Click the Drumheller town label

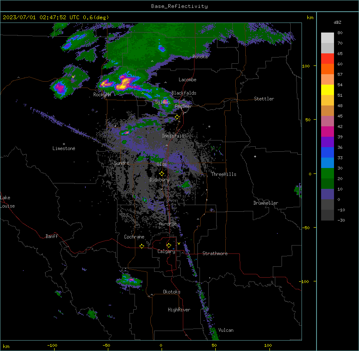(x=266, y=203)
